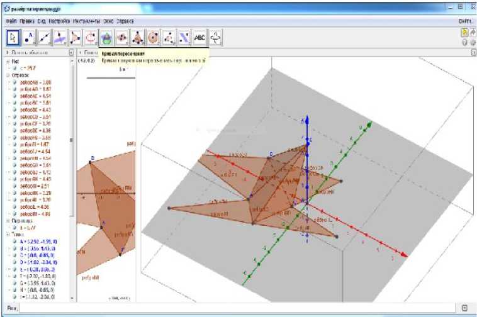The width and height of the screenshot is (477, 317).
Task: Activate the Rotate 3D Graphics View tool
Action: 216,38
